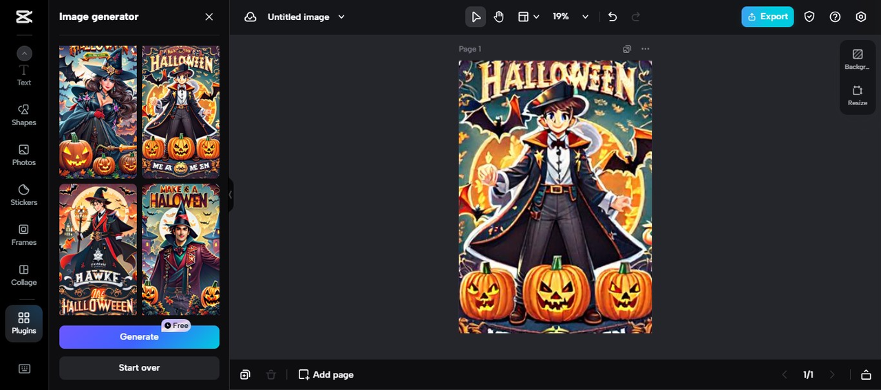Viewport: 881px width, 390px height.
Task: Open the Untitled image name dropdown
Action: coord(306,17)
